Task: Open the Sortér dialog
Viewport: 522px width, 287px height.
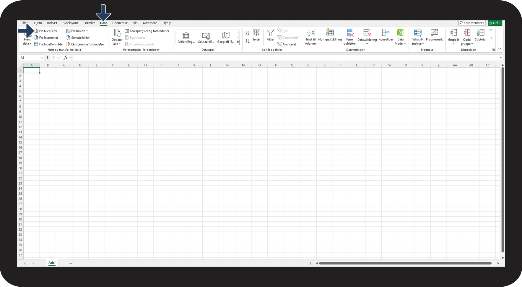Action: [256, 35]
